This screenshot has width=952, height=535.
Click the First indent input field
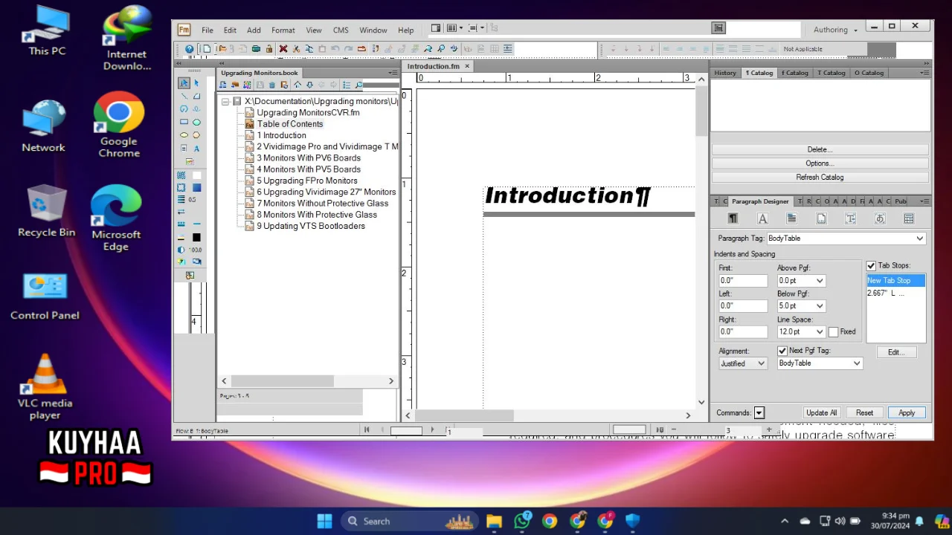coord(743,281)
